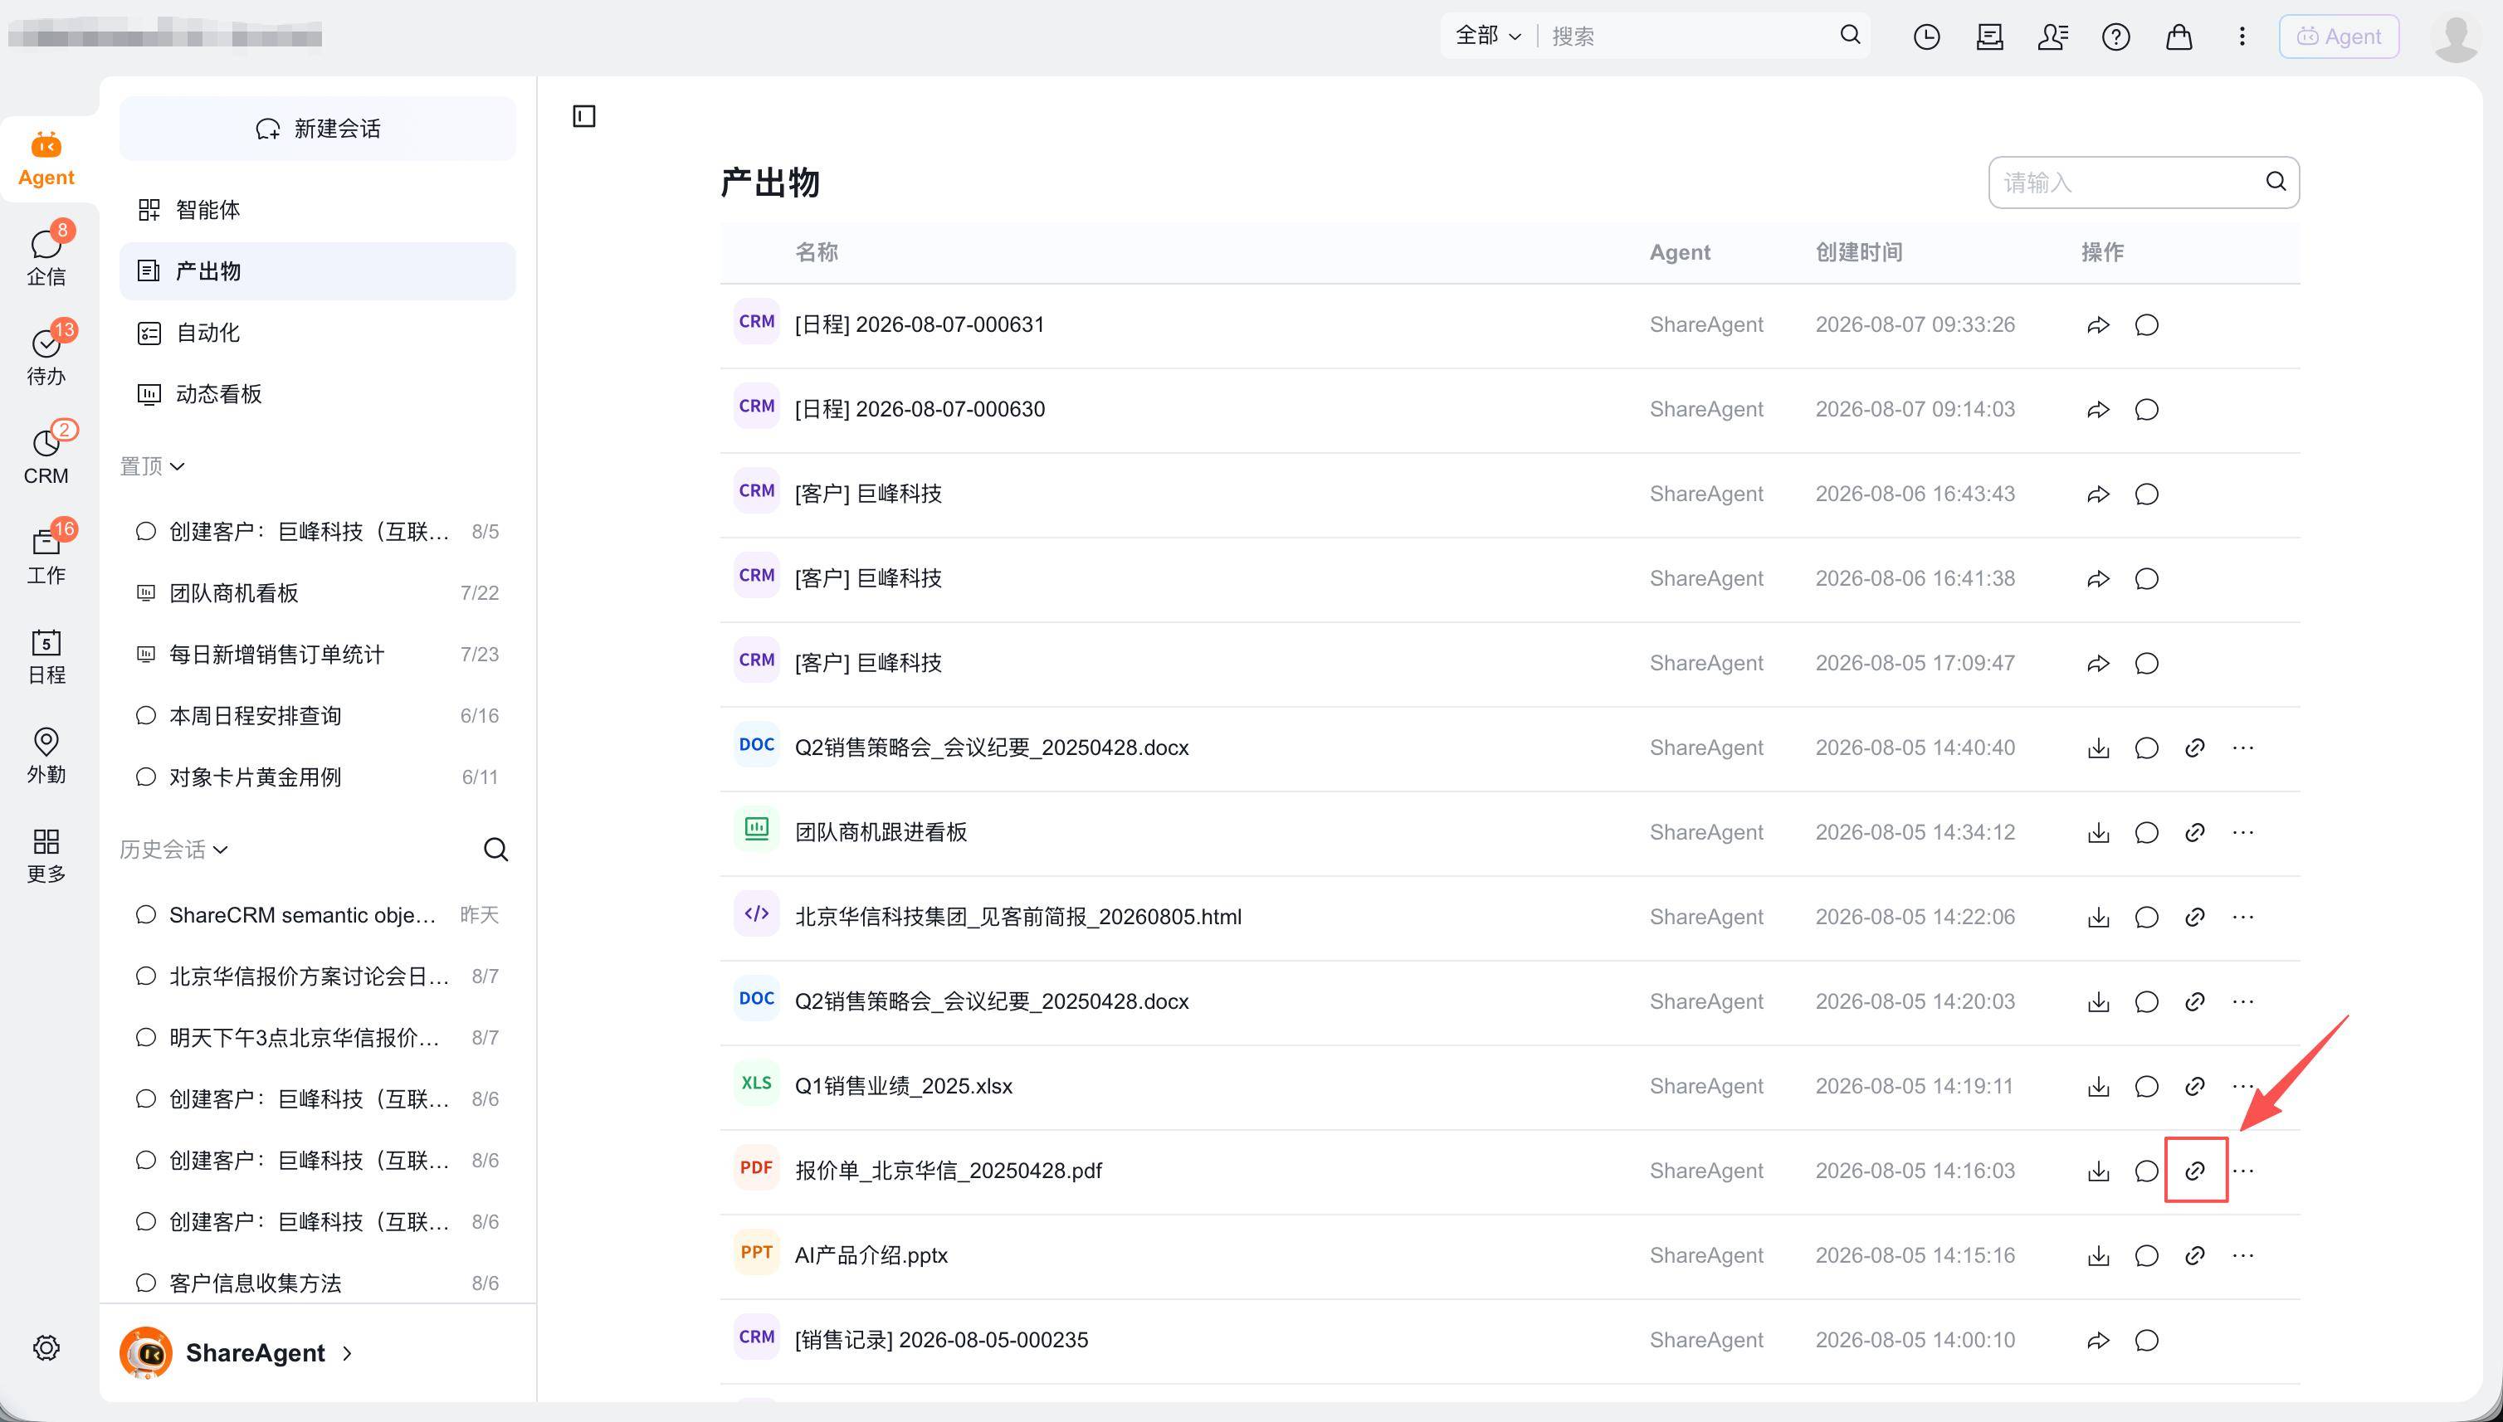
Task: Share the [日程] 2026-08-07-000631 item
Action: pyautogui.click(x=2097, y=325)
